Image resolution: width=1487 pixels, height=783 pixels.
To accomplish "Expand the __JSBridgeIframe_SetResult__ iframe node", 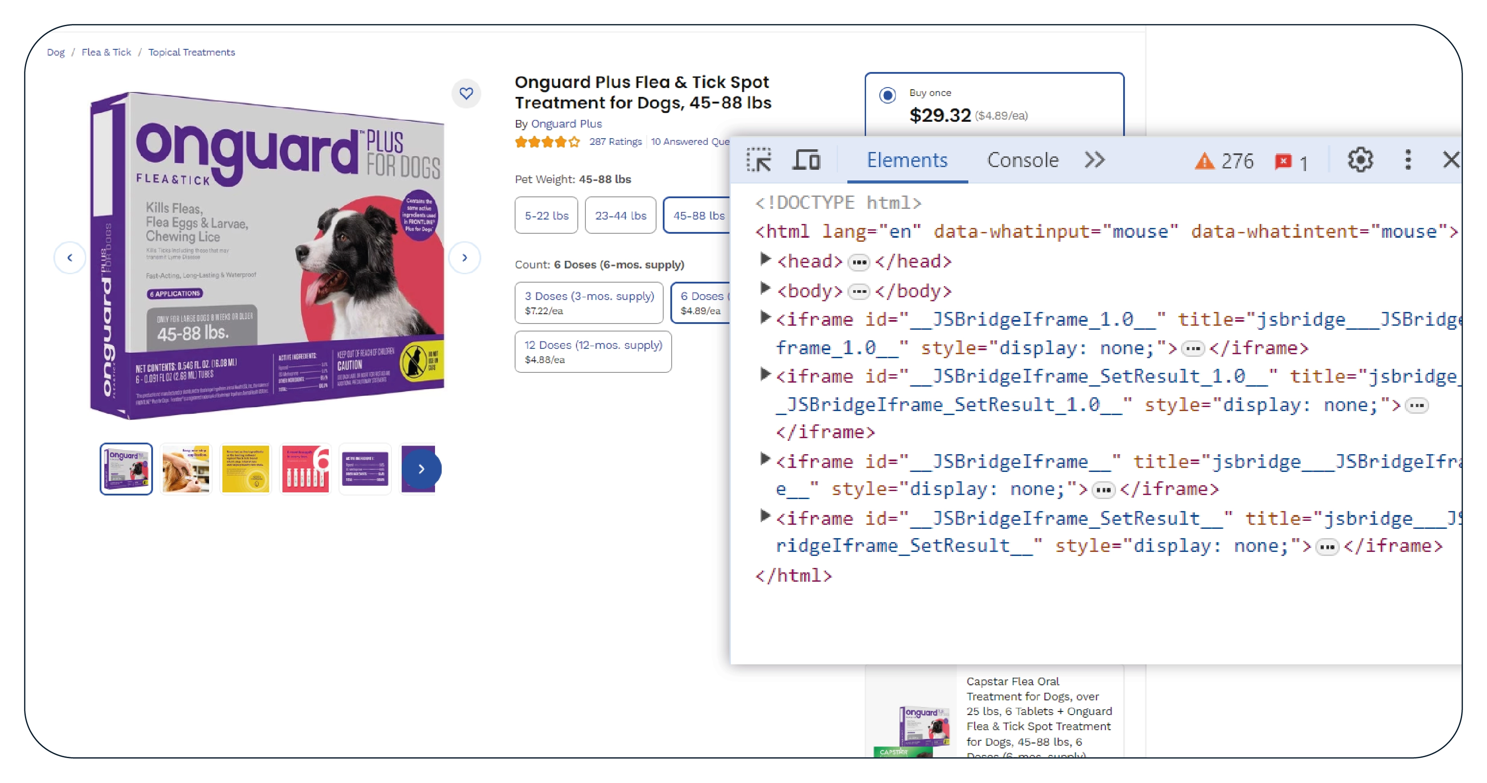I will tap(766, 517).
